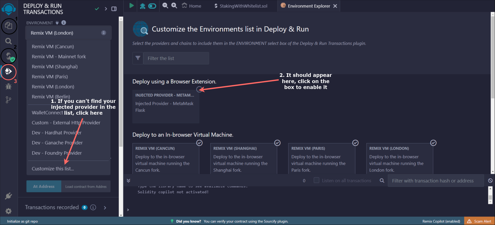Click the At Address button

coord(44,186)
